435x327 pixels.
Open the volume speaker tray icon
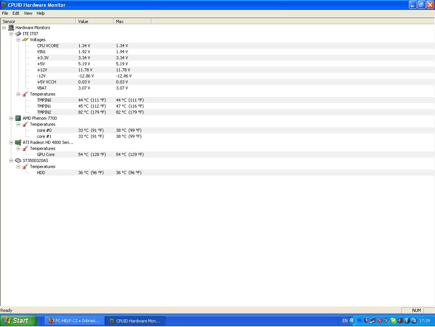400,321
